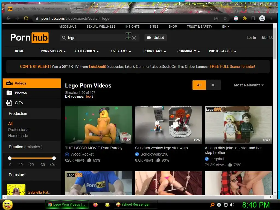Click the magnifier icon in site search
Viewport: 280px width, 210px height.
point(64,38)
